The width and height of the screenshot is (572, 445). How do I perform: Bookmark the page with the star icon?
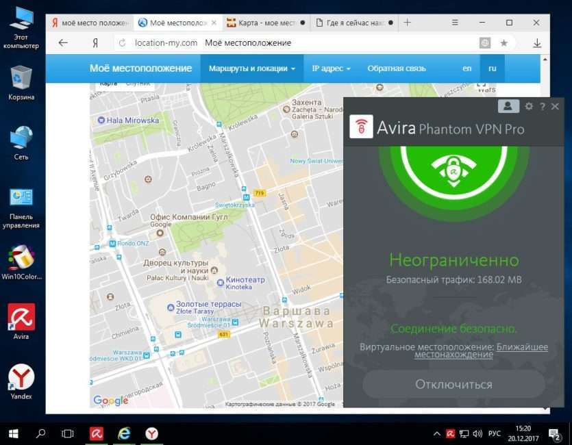[503, 43]
